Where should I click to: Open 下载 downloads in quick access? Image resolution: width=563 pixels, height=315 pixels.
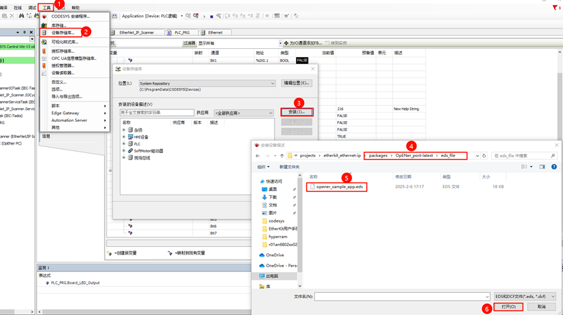coord(273,197)
